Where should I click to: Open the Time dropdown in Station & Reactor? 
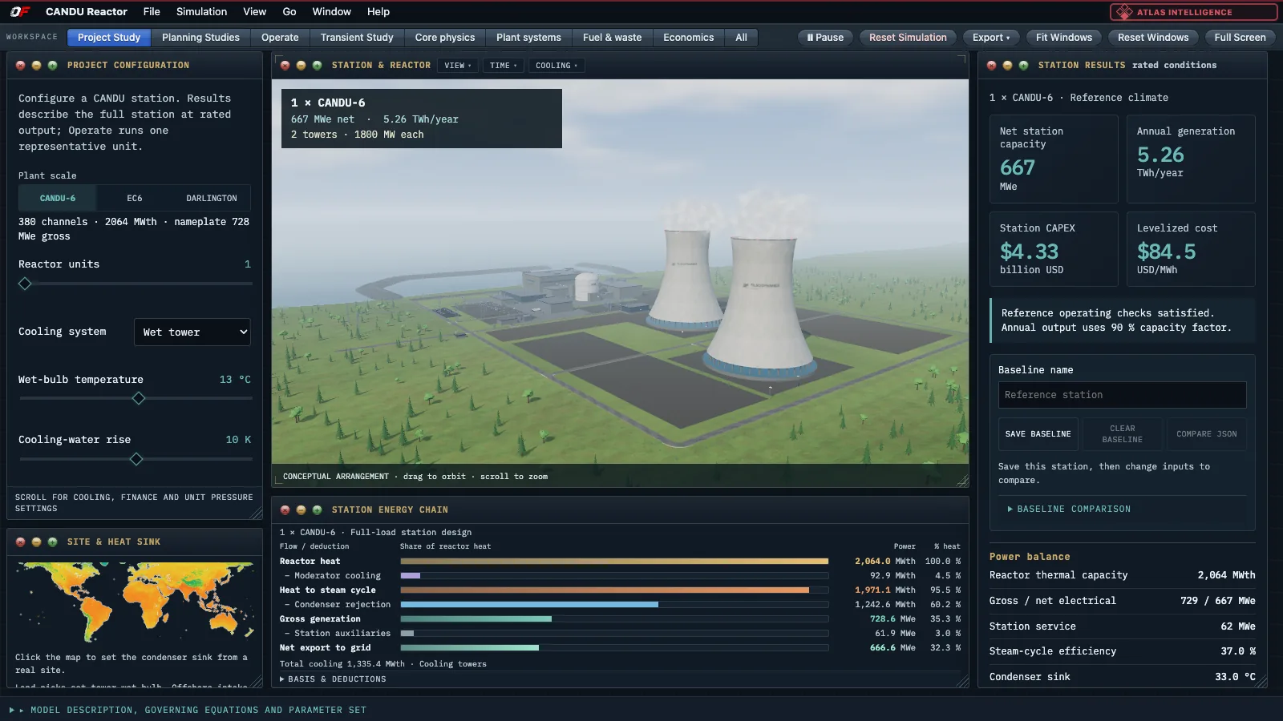(x=504, y=66)
